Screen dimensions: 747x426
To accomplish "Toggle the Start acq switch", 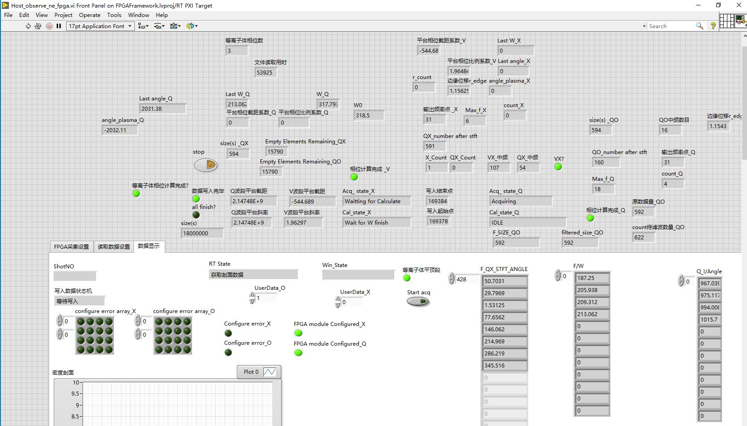I will tap(418, 302).
